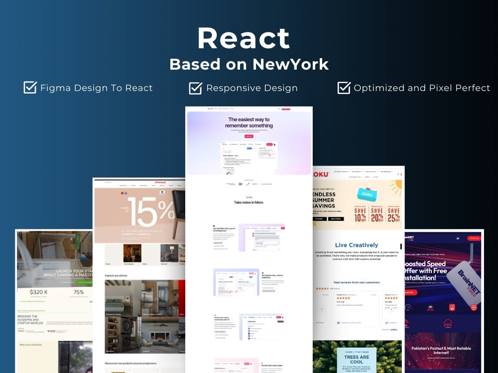Click the red square speedometer icon on BrainNET
The image size is (498, 373).
point(452,307)
